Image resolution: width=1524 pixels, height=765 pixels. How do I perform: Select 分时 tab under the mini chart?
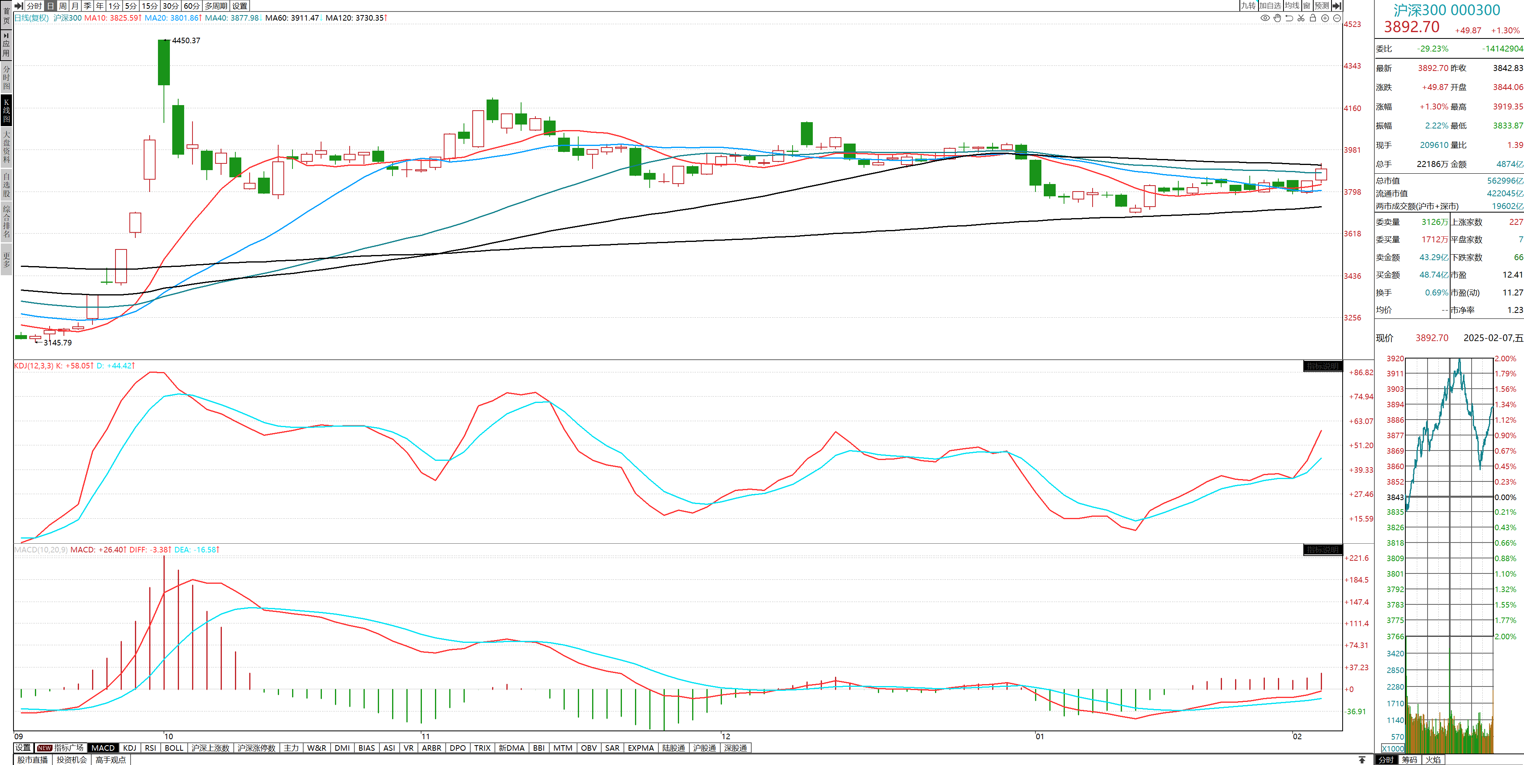coord(1386,760)
